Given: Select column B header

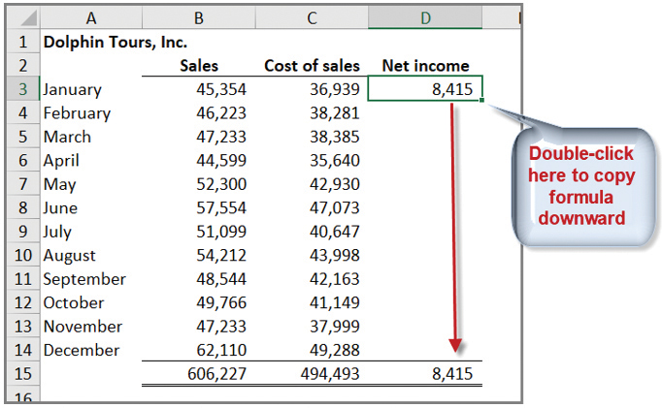Looking at the screenshot, I should pyautogui.click(x=198, y=18).
